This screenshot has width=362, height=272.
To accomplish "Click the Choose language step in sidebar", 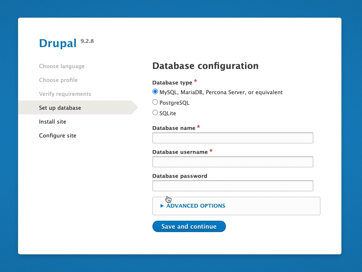I will pos(62,66).
